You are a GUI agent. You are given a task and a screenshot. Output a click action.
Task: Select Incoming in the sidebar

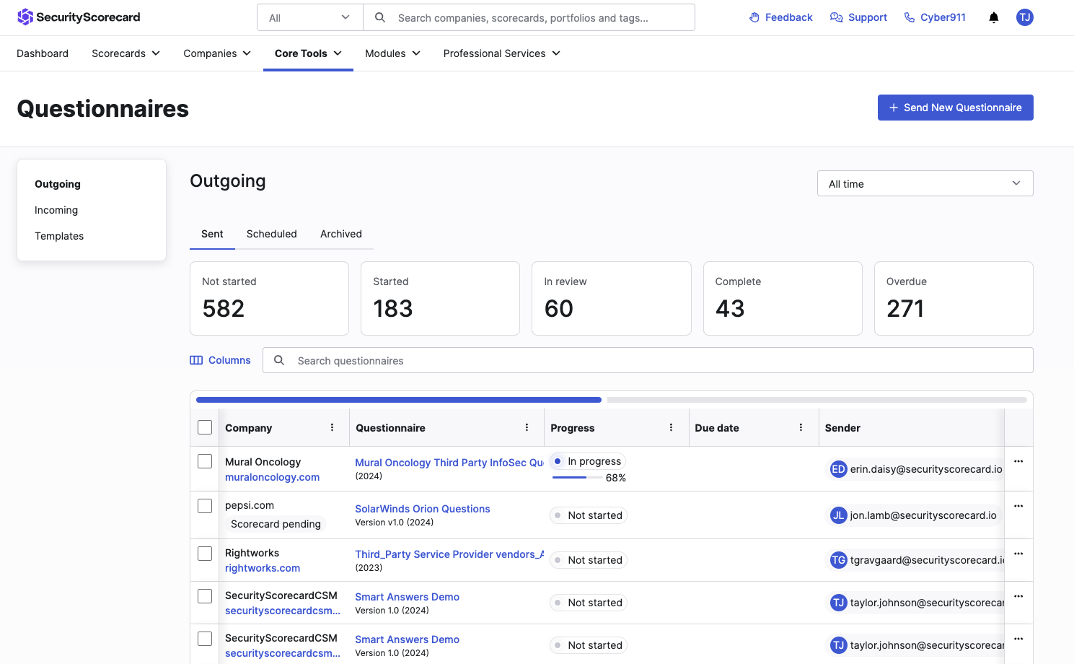56,210
